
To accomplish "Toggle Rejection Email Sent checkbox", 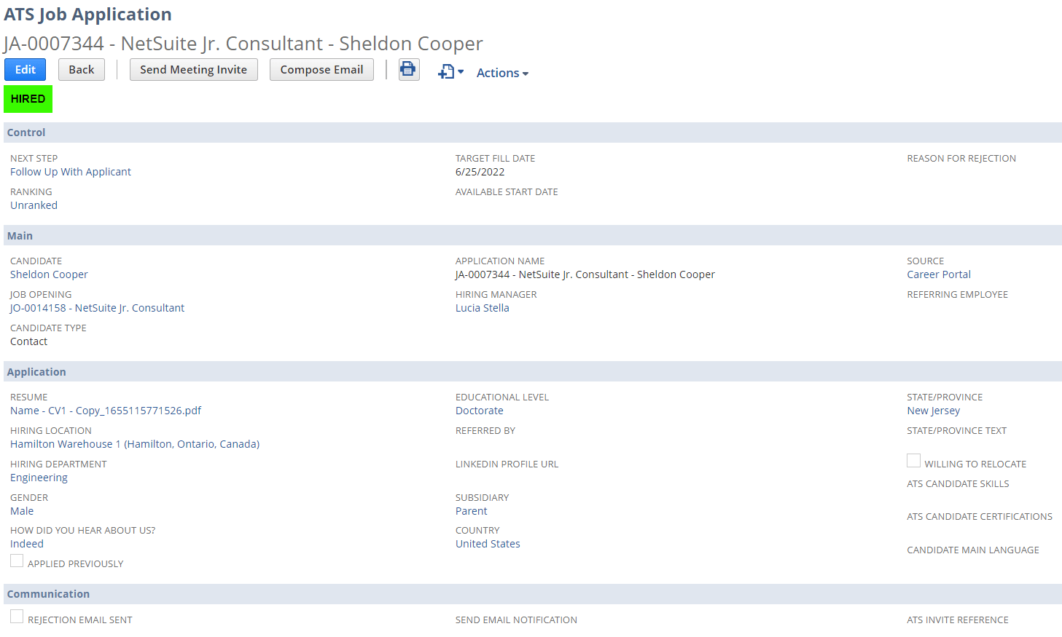I will pyautogui.click(x=17, y=617).
